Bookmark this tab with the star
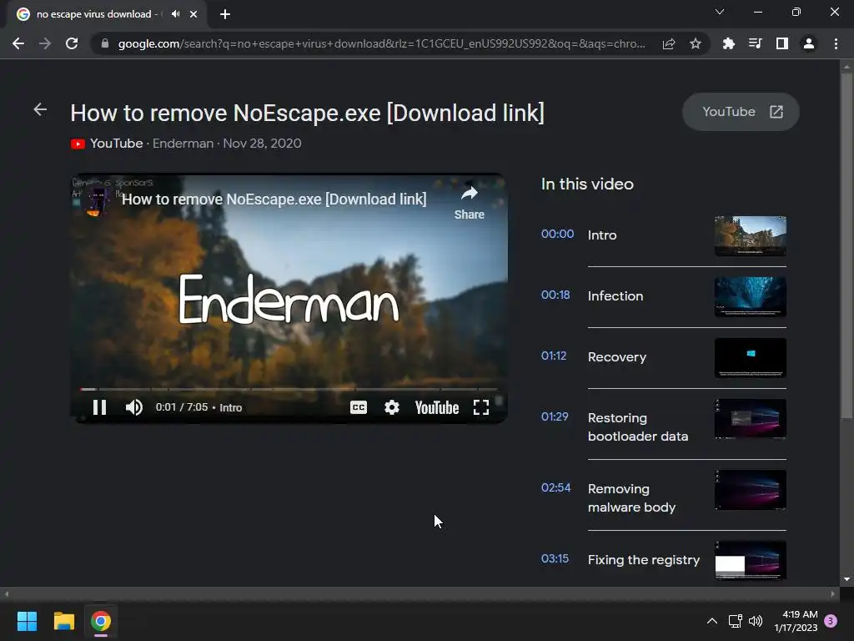Viewport: 854px width, 641px height. pos(695,43)
